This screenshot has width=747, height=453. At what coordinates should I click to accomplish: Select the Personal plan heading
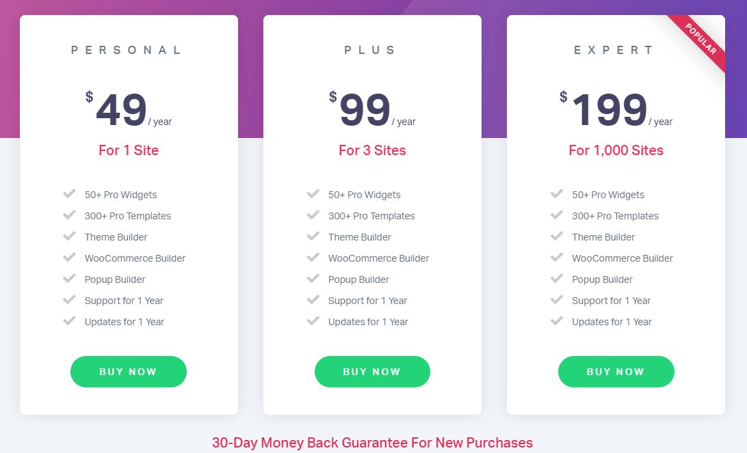[x=126, y=50]
